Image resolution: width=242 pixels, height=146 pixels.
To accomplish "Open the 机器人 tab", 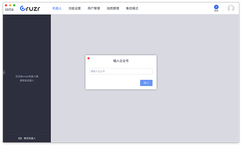I will pos(57,8).
